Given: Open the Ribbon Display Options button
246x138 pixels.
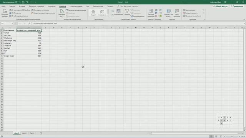Looking at the screenshot, I should [225, 2].
